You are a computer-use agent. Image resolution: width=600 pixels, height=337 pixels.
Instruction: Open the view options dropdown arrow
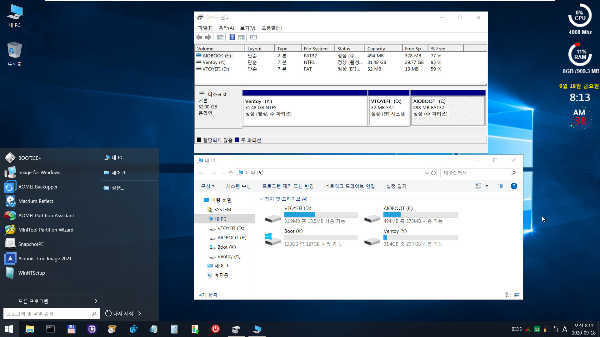coord(487,186)
